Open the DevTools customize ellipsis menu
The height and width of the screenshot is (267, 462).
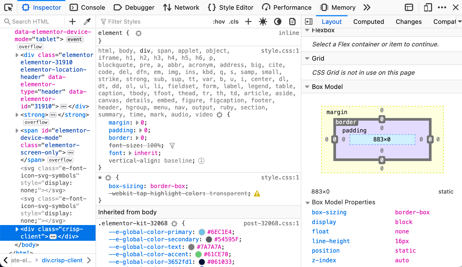pos(442,8)
